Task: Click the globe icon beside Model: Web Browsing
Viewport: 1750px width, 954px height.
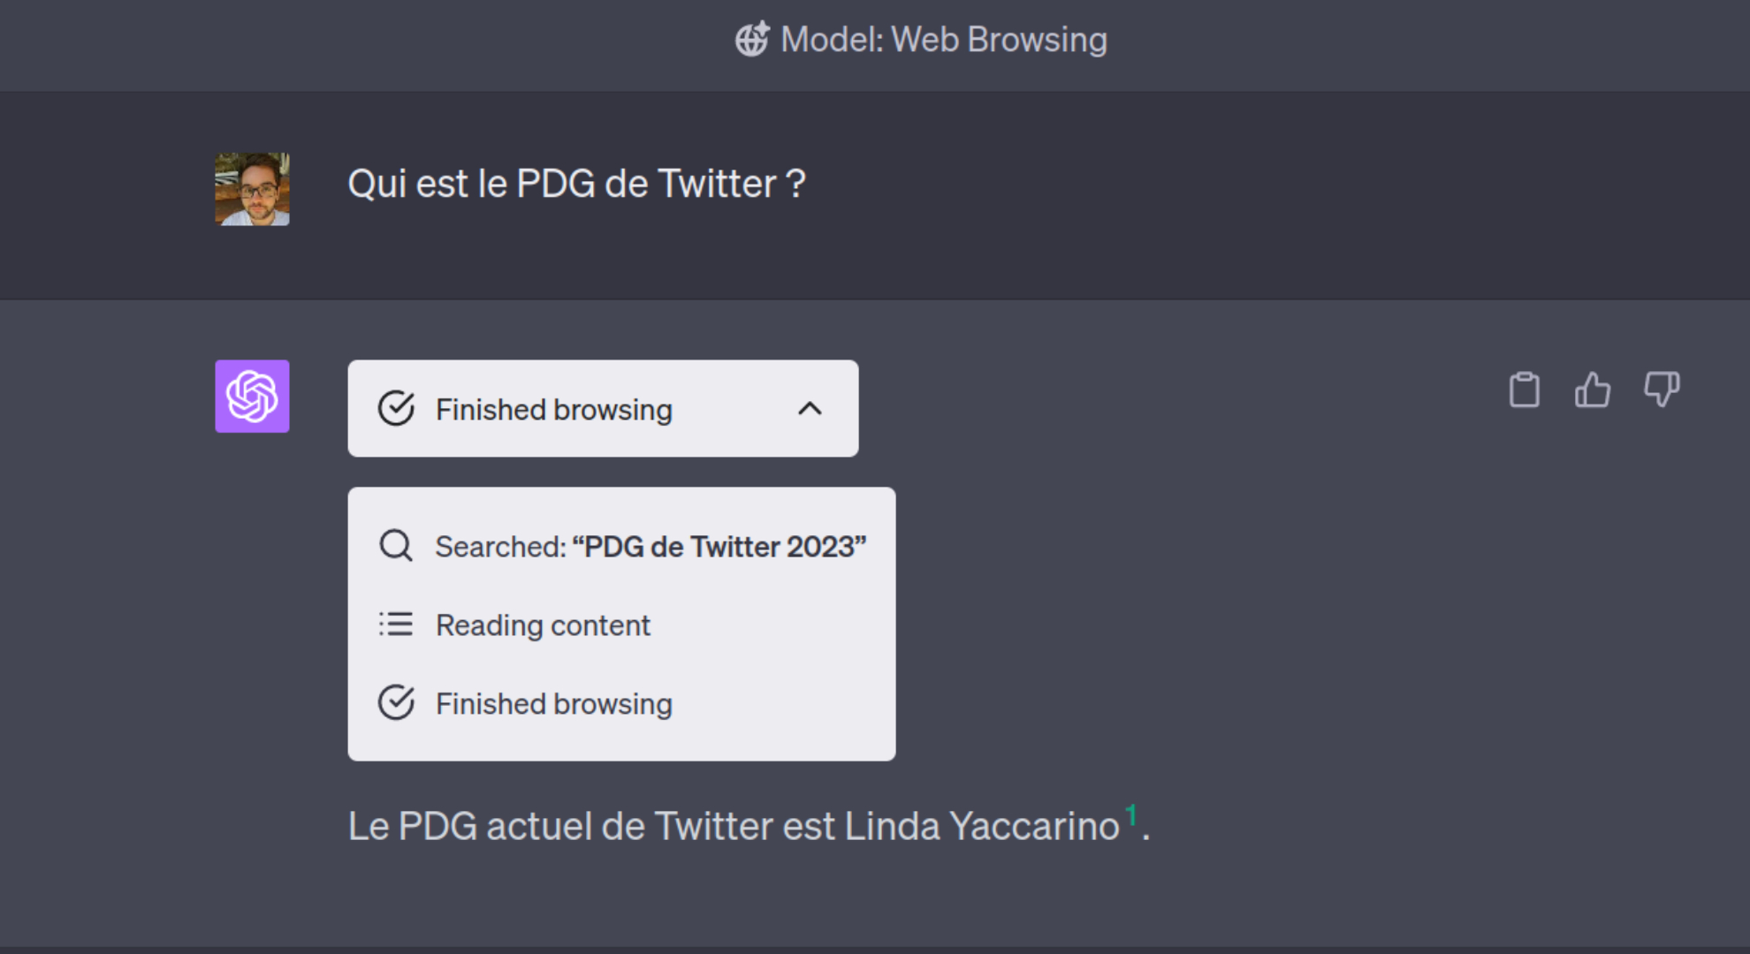Action: coord(752,40)
